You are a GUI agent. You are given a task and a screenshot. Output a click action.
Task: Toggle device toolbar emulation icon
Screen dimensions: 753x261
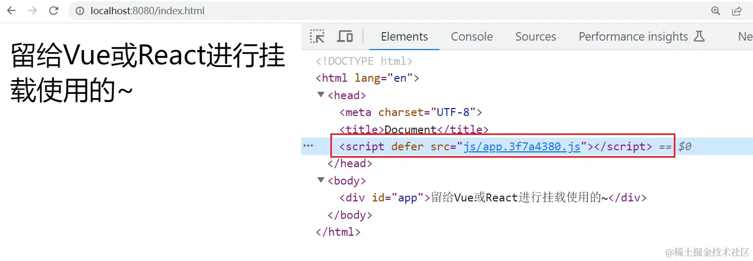click(345, 36)
